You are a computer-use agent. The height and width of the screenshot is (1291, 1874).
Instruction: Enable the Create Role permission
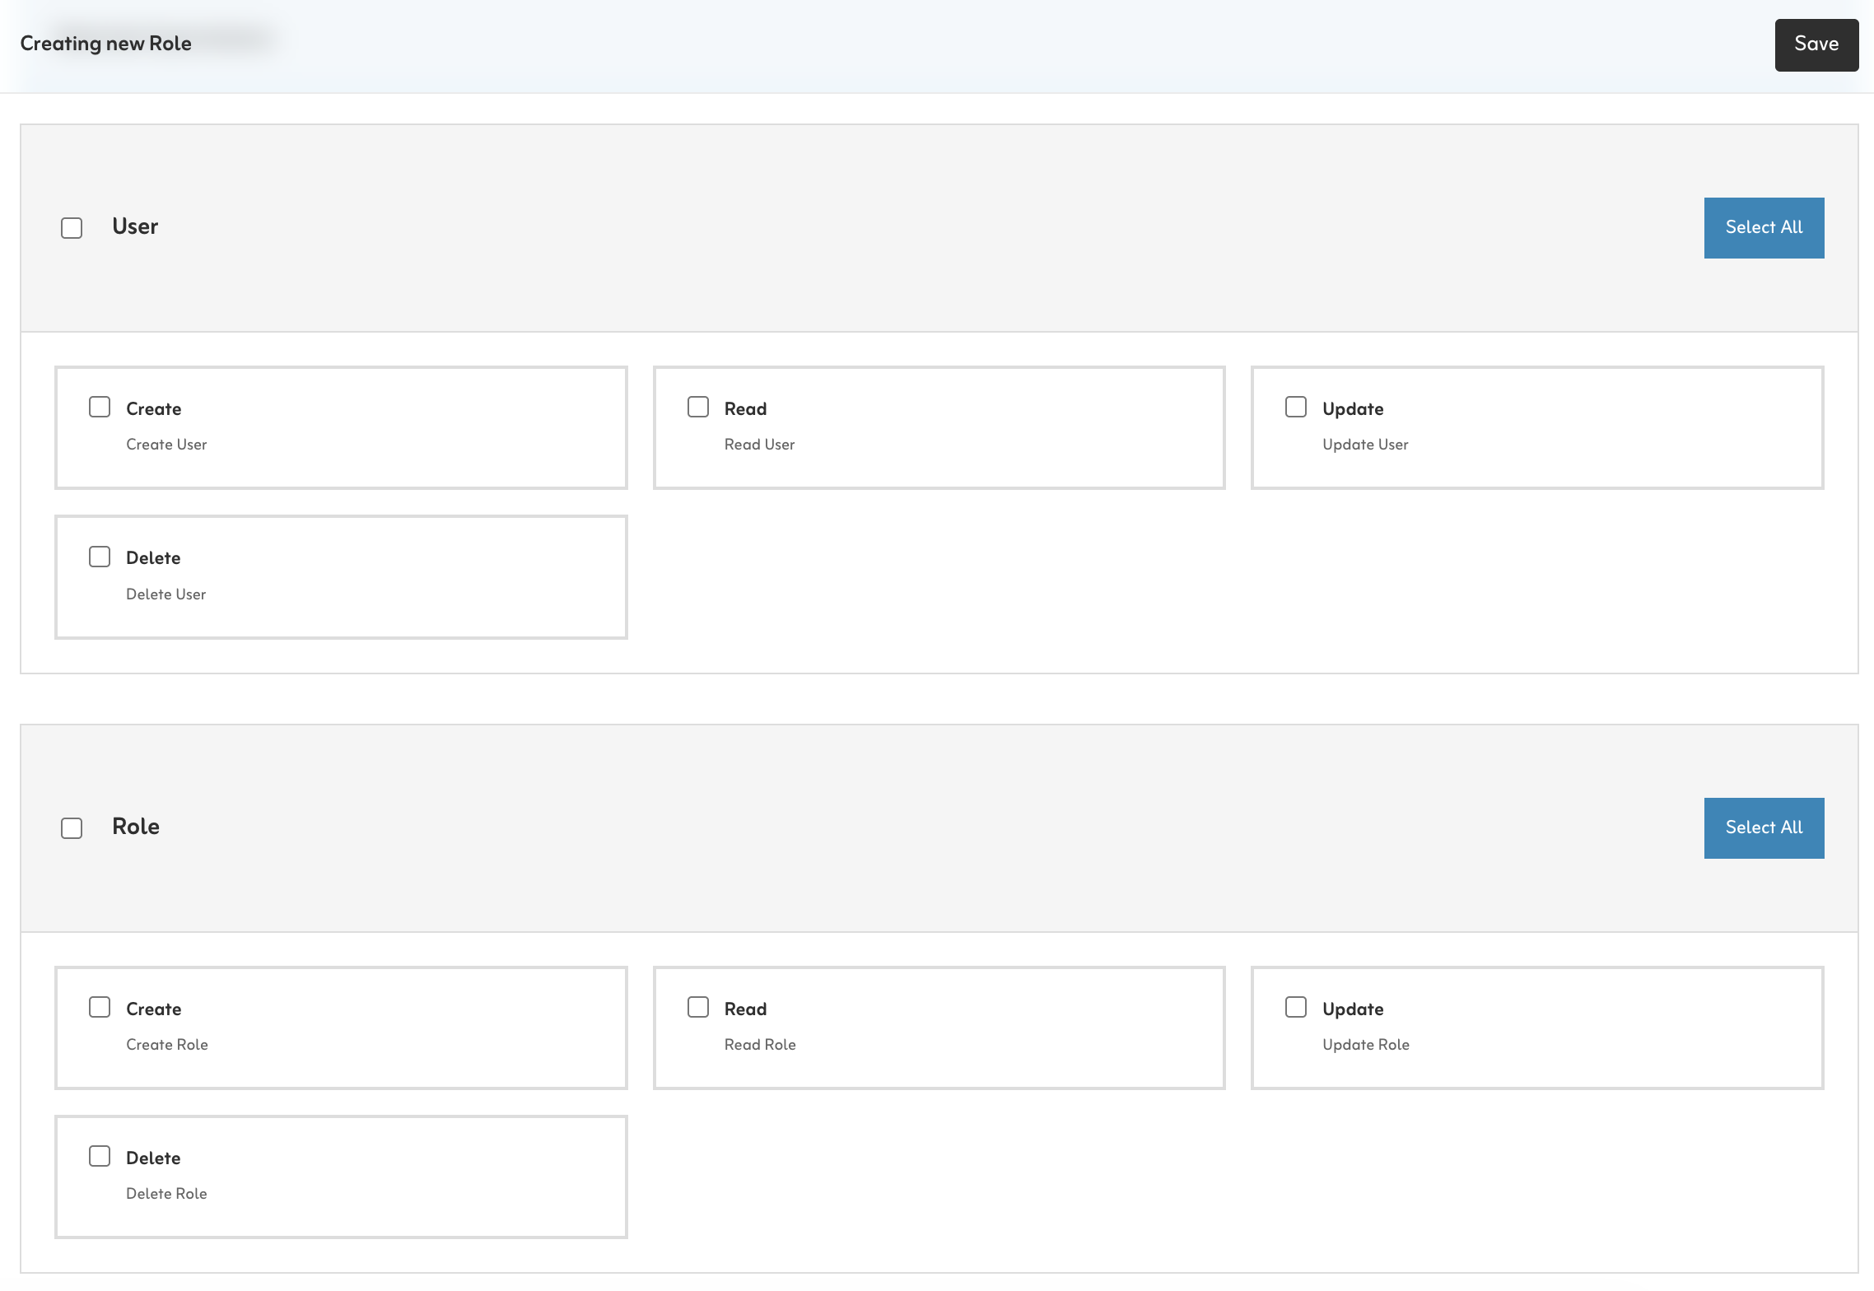99,1007
